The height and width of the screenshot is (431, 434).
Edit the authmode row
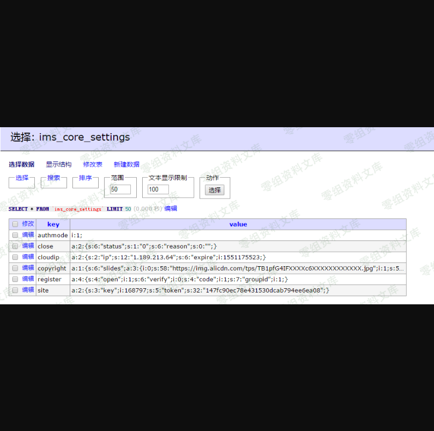tap(28, 235)
